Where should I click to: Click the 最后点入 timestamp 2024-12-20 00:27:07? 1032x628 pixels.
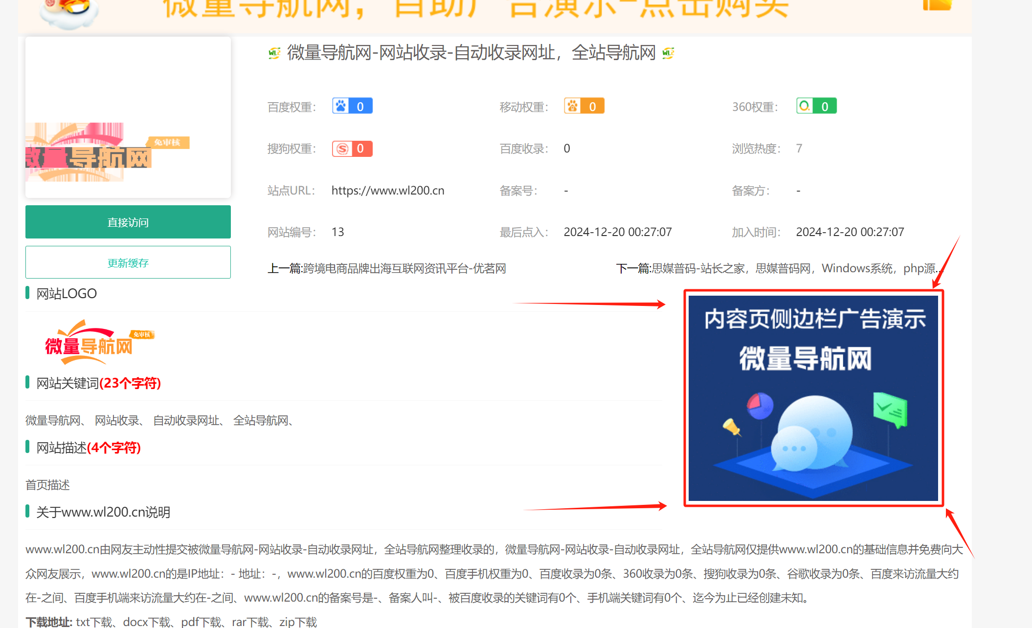point(618,232)
